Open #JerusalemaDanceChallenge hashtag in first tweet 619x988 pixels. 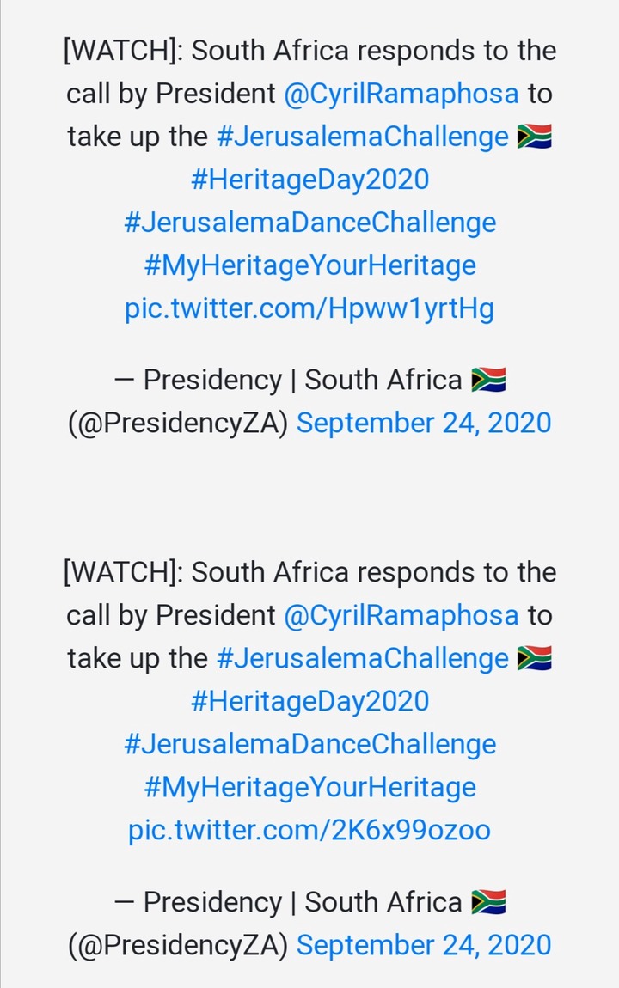pos(310,223)
